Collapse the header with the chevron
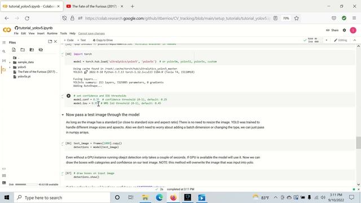The height and width of the screenshot is (203, 361). pyautogui.click(x=355, y=40)
